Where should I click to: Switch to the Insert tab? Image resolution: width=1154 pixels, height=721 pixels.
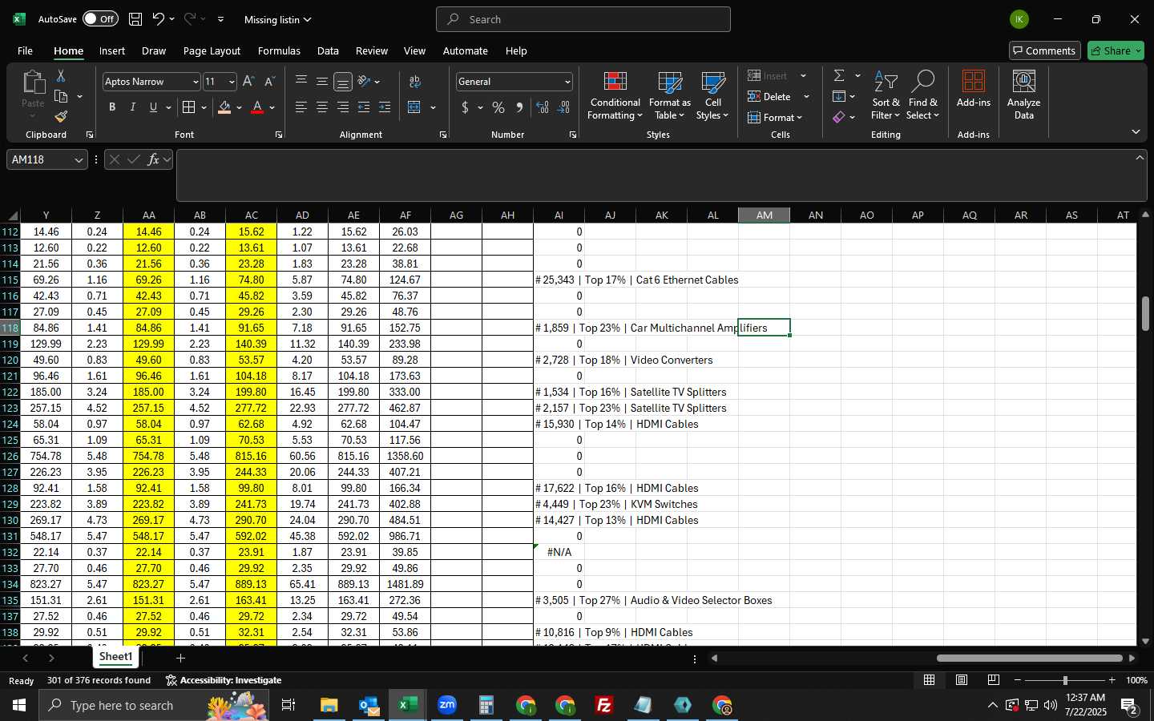(x=112, y=50)
